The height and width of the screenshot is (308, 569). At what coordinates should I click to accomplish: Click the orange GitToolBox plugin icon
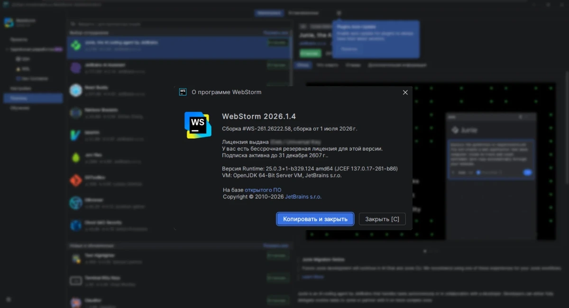click(x=76, y=180)
